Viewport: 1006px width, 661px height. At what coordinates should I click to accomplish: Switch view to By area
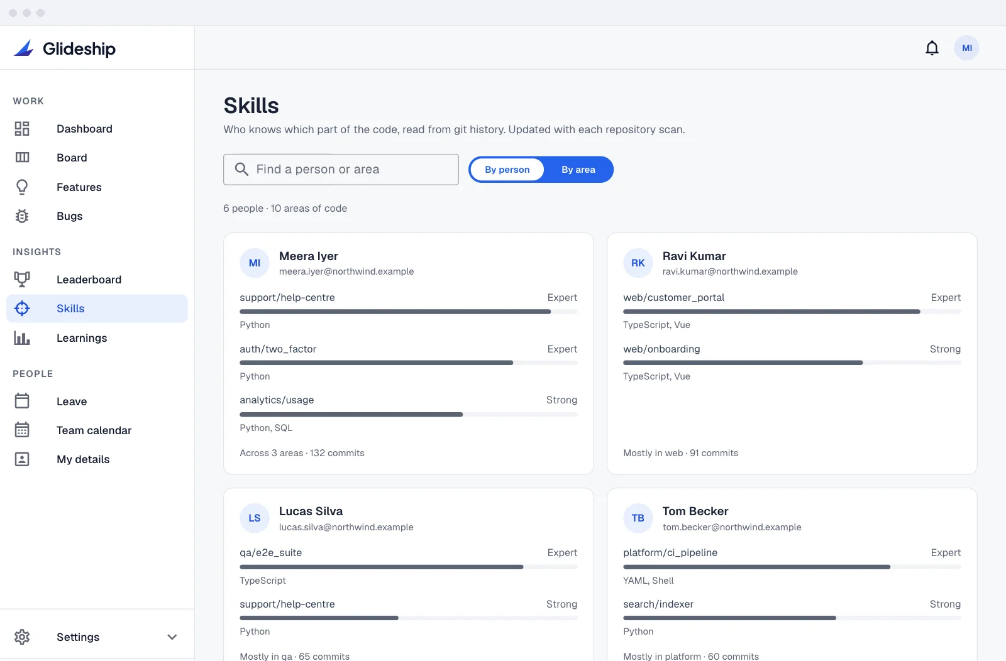[578, 170]
